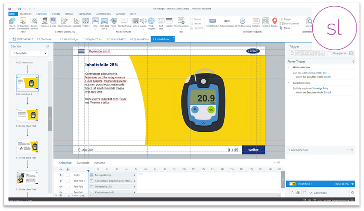Insert a Hotspot interactive object

256,21
